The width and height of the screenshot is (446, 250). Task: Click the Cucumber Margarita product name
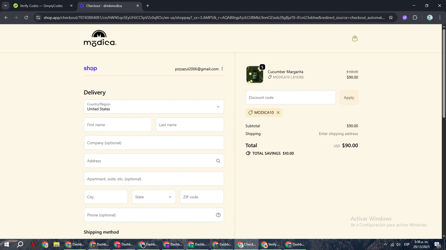point(285,72)
